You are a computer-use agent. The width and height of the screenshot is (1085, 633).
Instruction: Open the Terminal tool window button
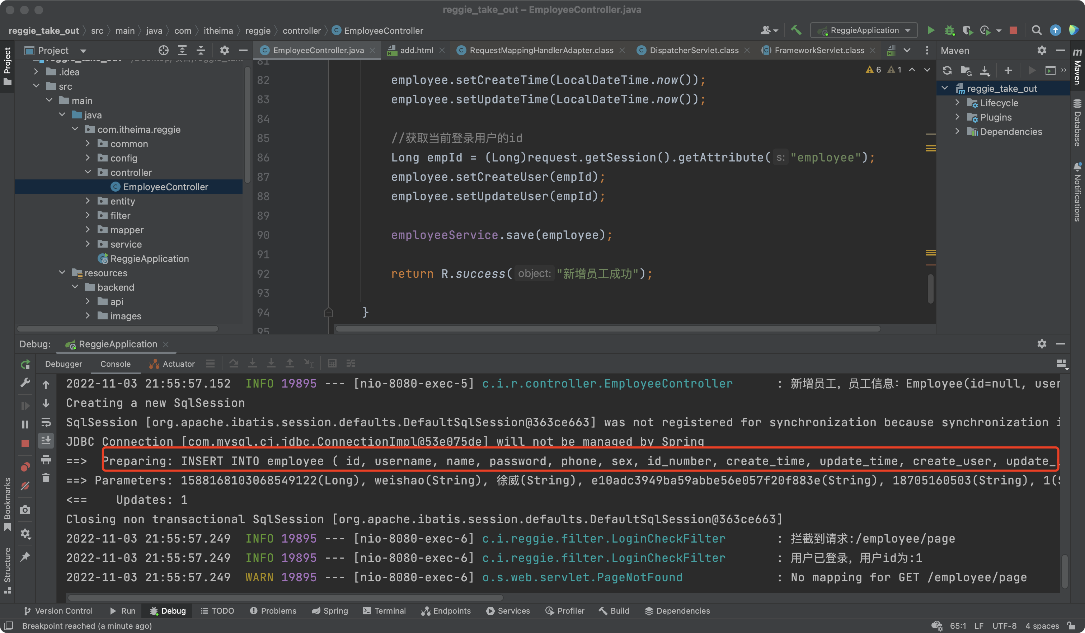pyautogui.click(x=384, y=611)
